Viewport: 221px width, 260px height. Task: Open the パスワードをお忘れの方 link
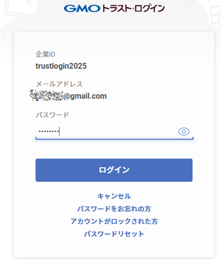coord(114,209)
